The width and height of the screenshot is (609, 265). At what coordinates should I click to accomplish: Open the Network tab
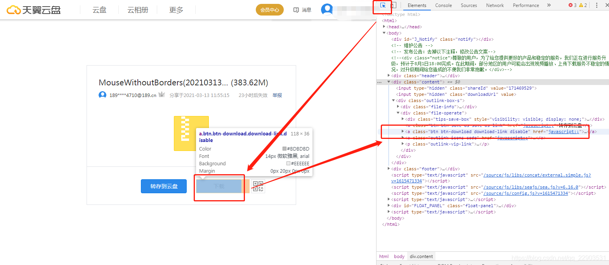pyautogui.click(x=495, y=5)
